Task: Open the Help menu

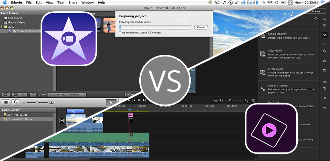Action: click(x=101, y=2)
